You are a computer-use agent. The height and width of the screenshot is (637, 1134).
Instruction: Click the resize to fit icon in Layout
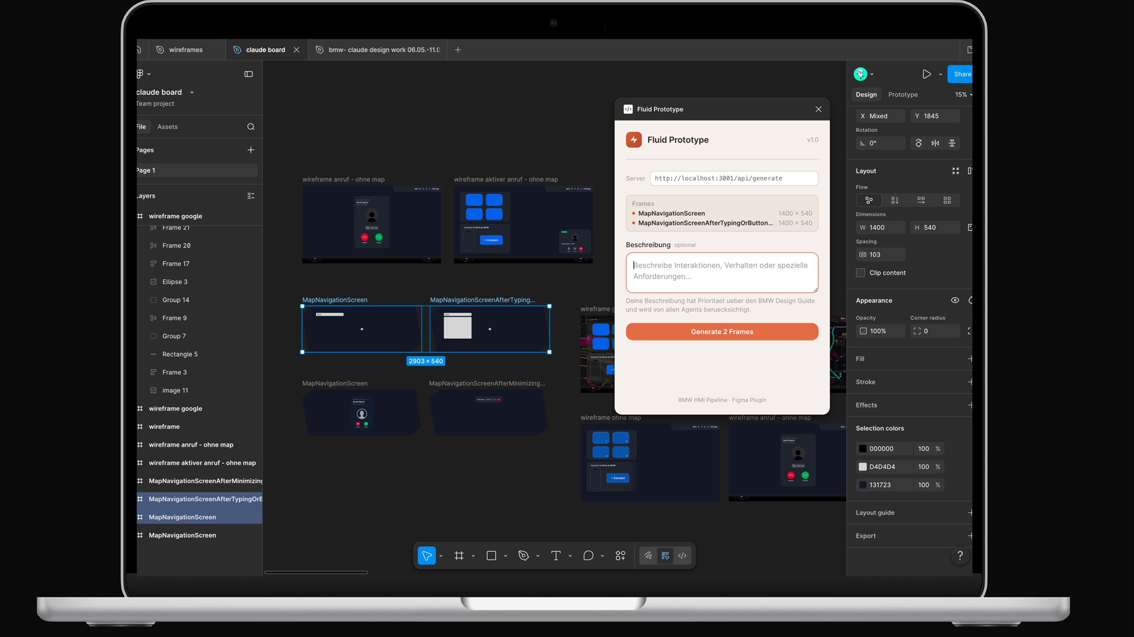[956, 171]
